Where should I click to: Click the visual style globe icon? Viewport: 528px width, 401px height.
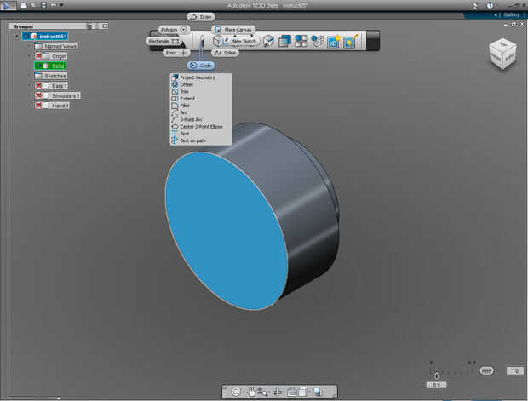318,392
